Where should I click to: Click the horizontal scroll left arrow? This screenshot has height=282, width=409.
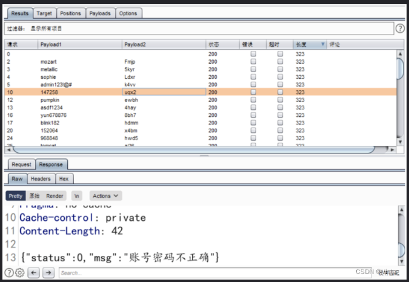[8, 150]
